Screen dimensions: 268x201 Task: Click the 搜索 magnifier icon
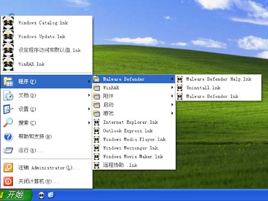8,123
